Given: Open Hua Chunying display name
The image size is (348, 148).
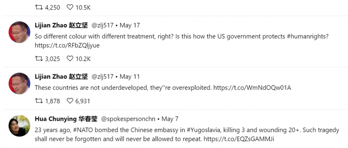Looking at the screenshot, I should click(66, 119).
